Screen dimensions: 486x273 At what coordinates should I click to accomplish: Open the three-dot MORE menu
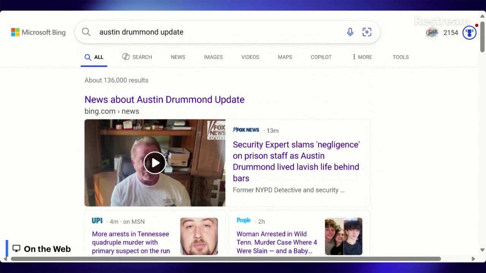[362, 57]
